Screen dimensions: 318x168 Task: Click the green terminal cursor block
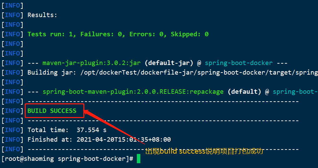(x=139, y=158)
